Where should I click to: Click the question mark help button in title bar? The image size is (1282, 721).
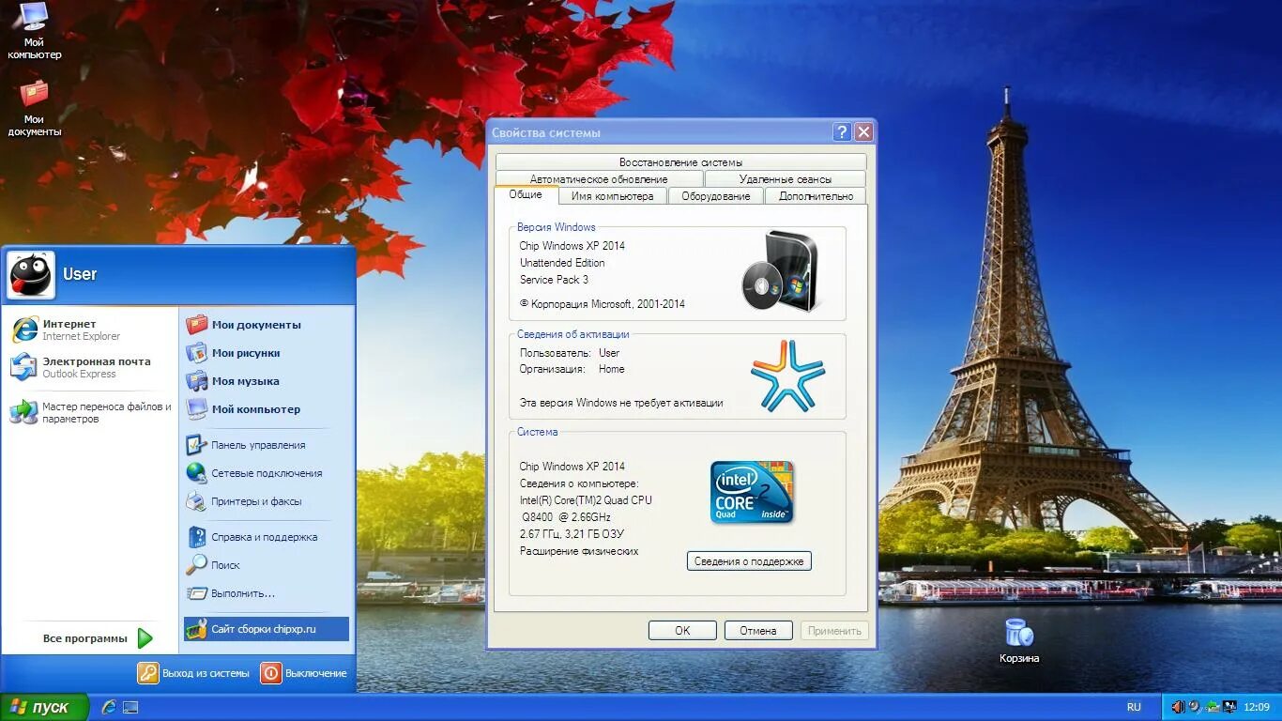[842, 132]
